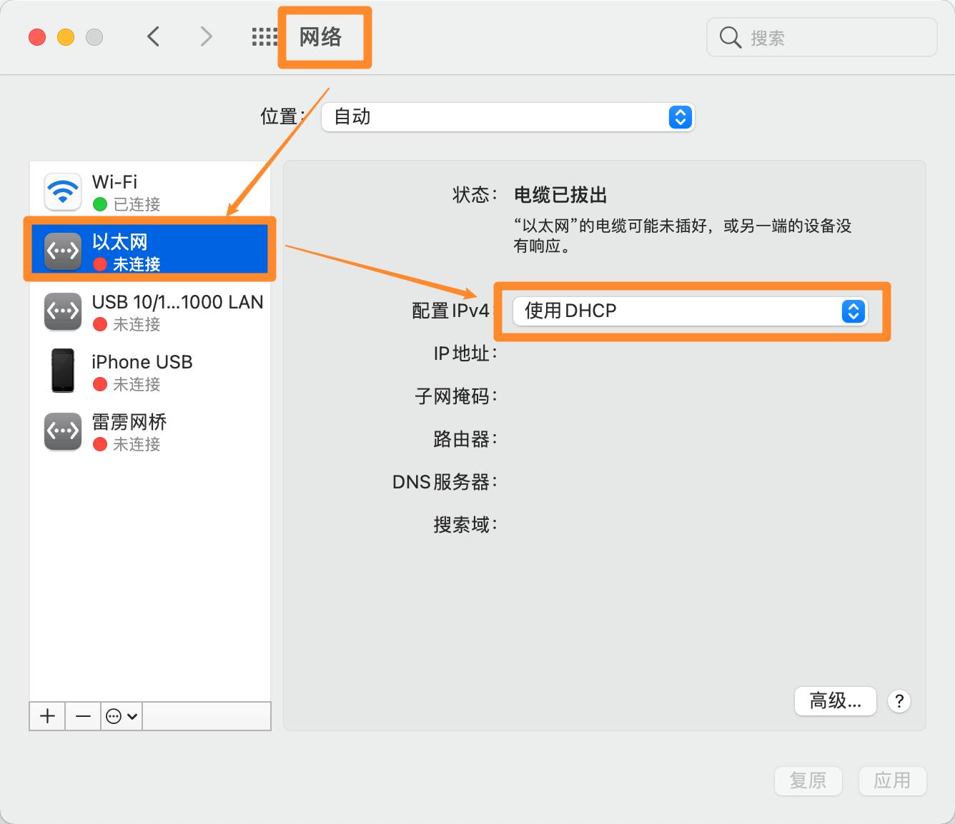Click the 应用 apply button

click(893, 781)
